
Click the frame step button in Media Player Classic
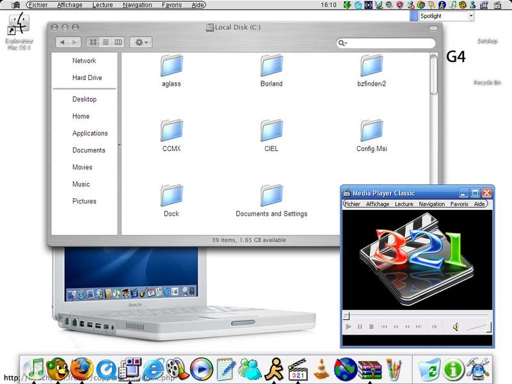(435, 326)
